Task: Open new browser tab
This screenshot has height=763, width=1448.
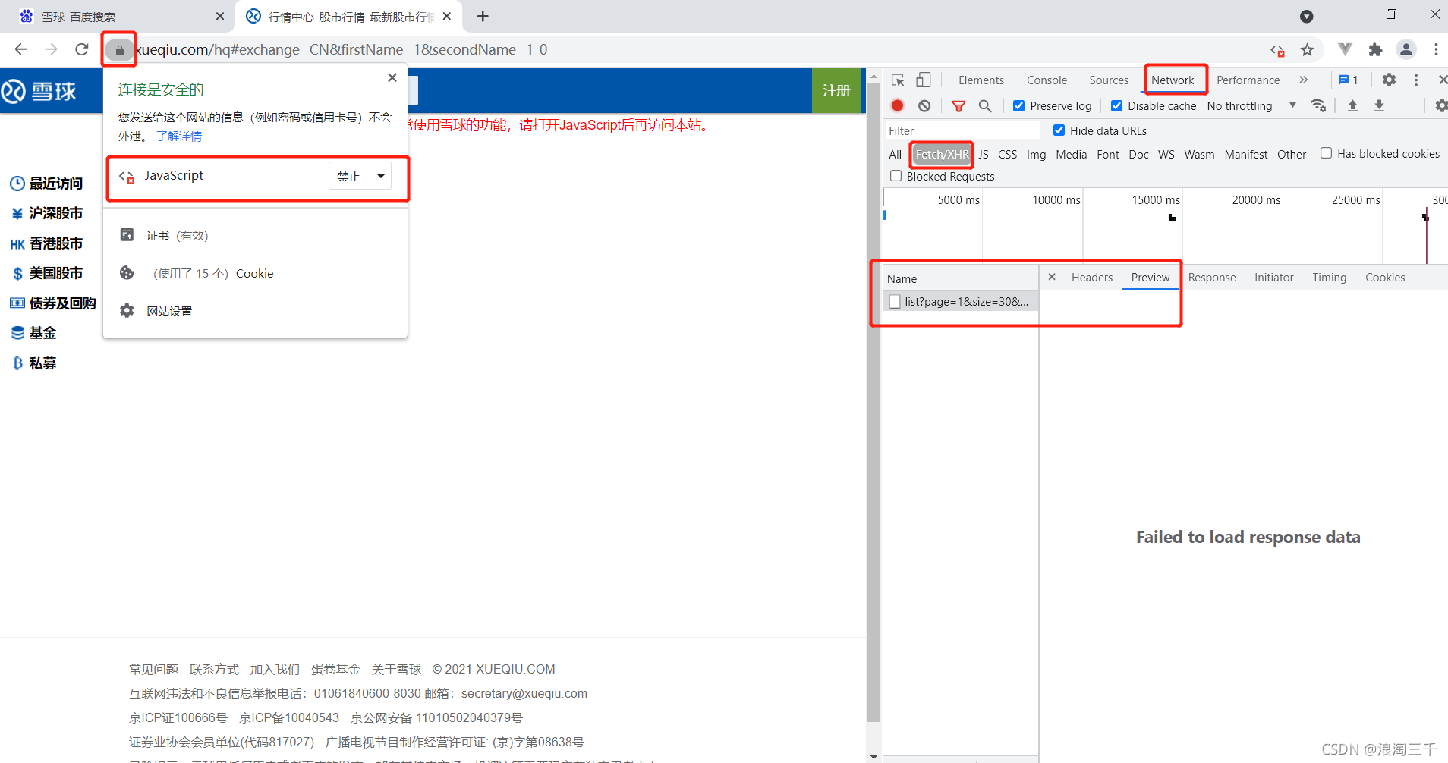Action: 483,16
